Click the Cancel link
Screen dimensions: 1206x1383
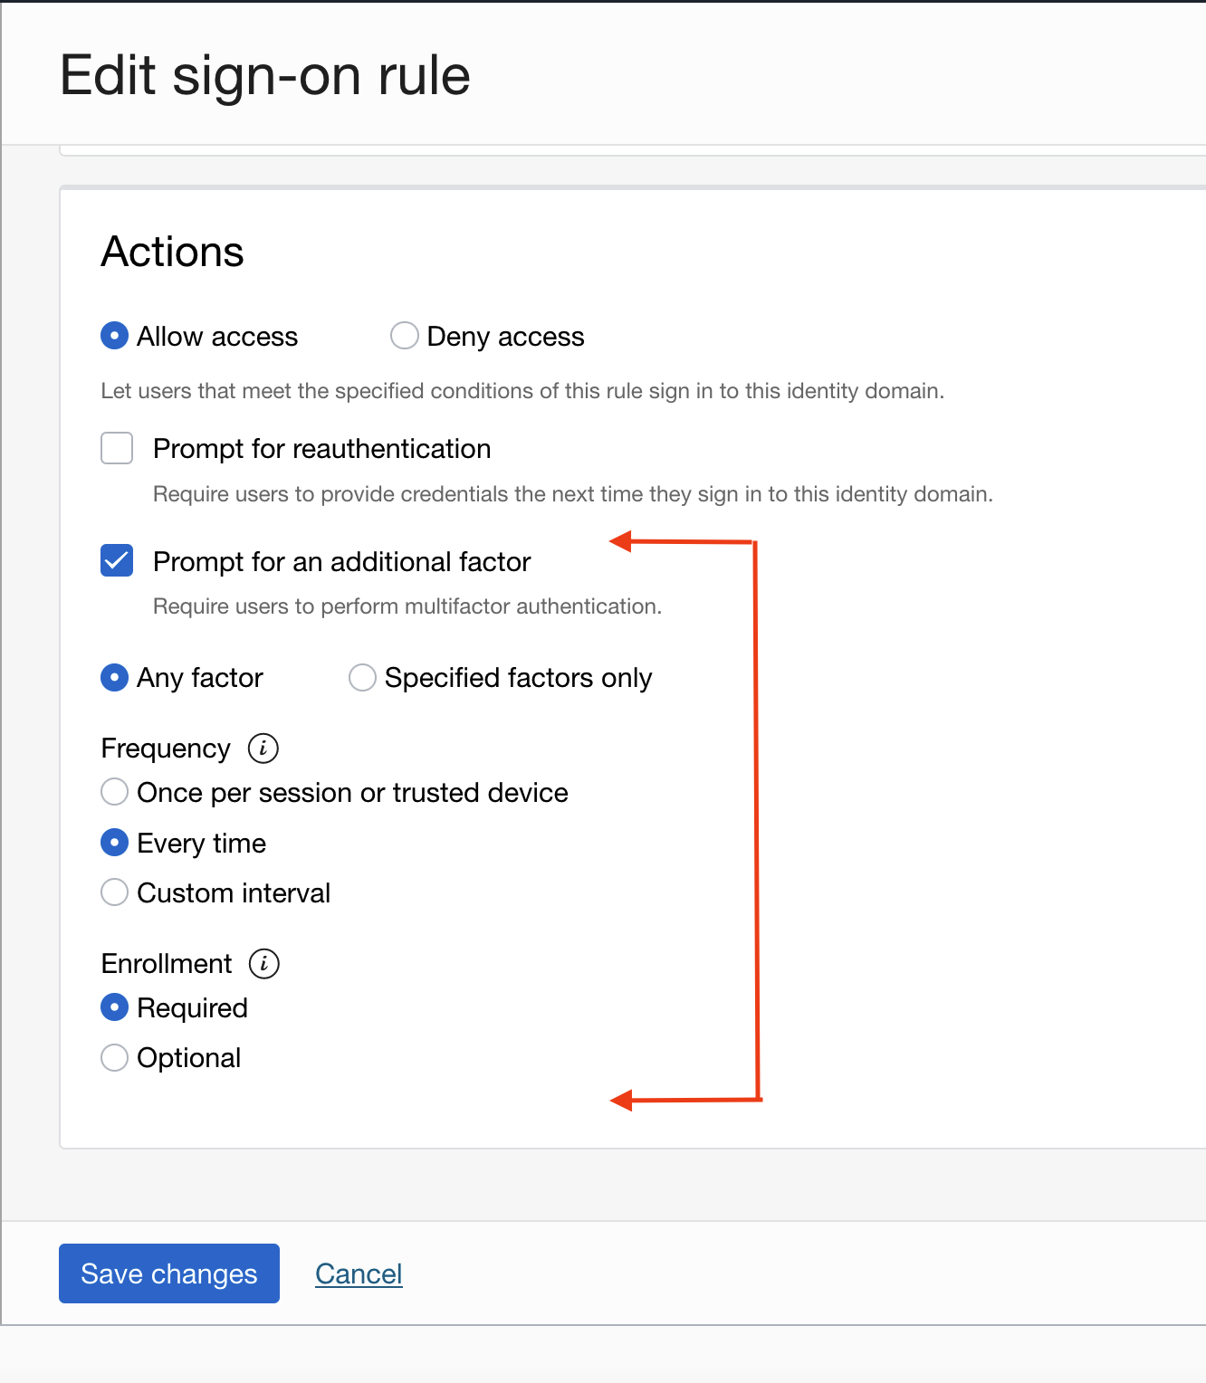click(x=359, y=1273)
